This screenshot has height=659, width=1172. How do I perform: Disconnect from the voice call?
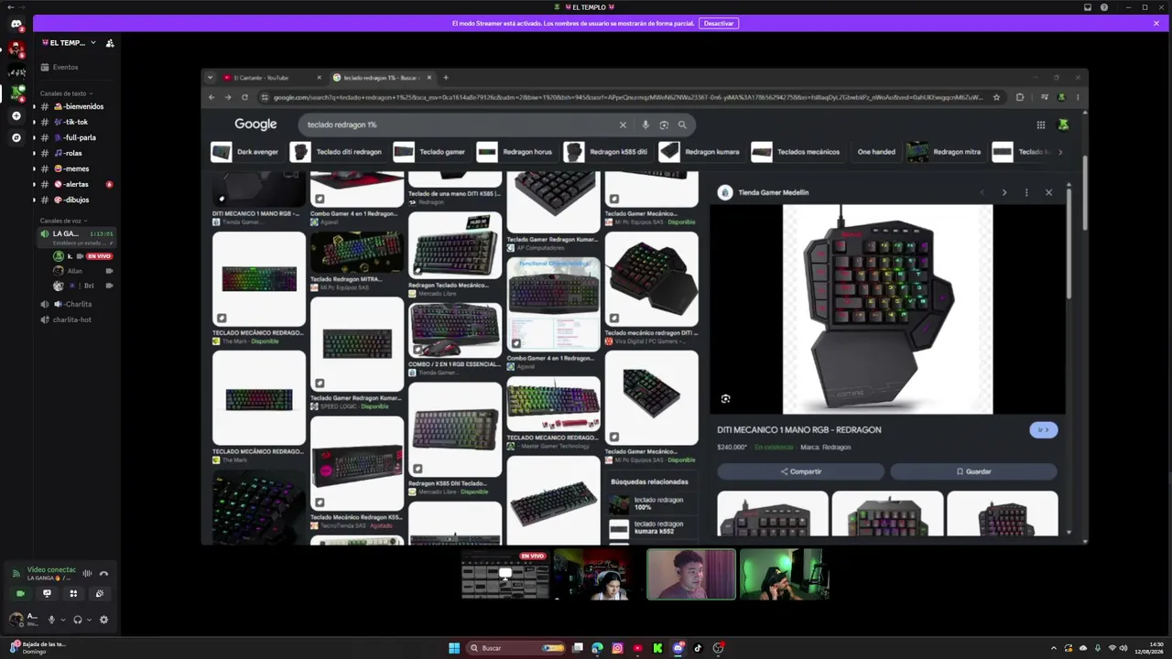103,574
